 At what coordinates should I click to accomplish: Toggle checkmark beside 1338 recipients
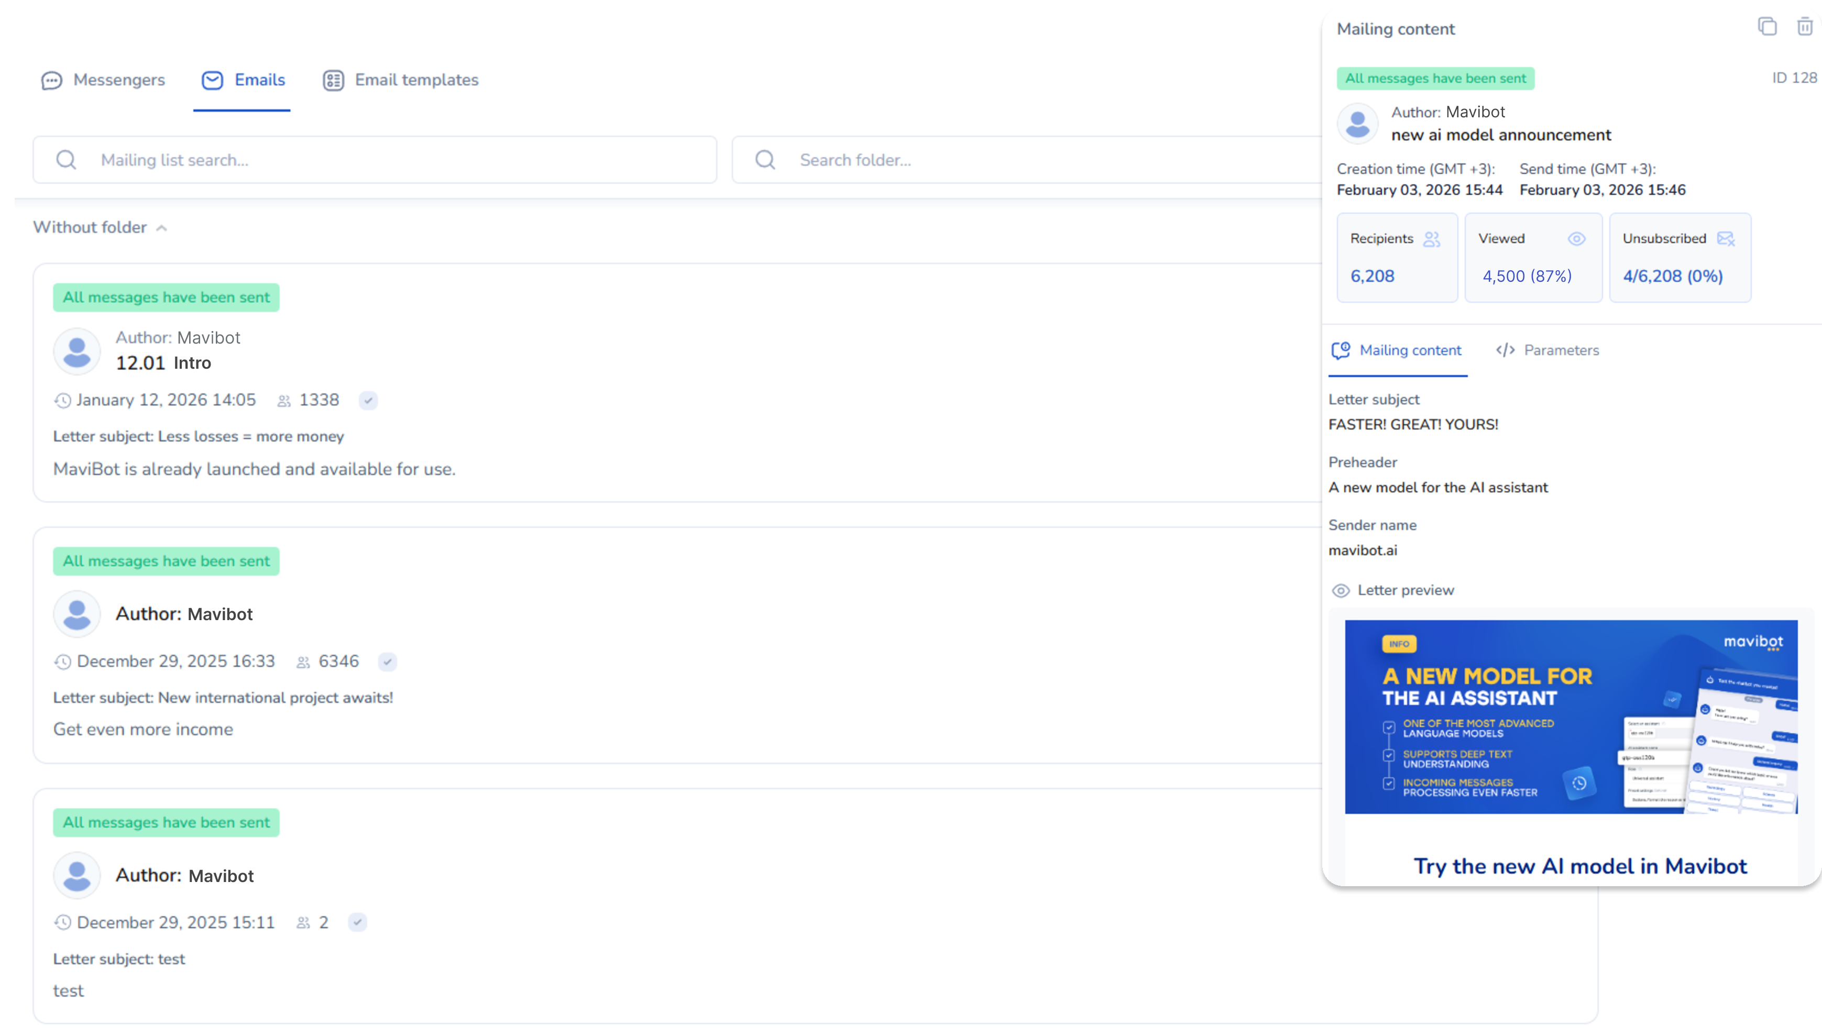[x=368, y=401]
